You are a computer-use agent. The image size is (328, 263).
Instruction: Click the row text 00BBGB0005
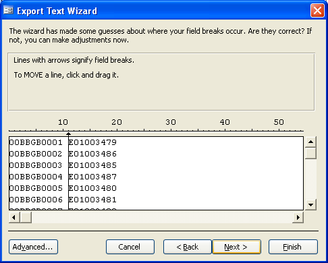click(x=36, y=188)
